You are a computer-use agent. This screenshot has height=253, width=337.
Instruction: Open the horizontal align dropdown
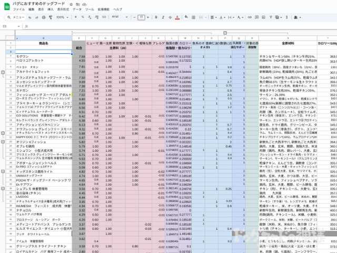213,17
